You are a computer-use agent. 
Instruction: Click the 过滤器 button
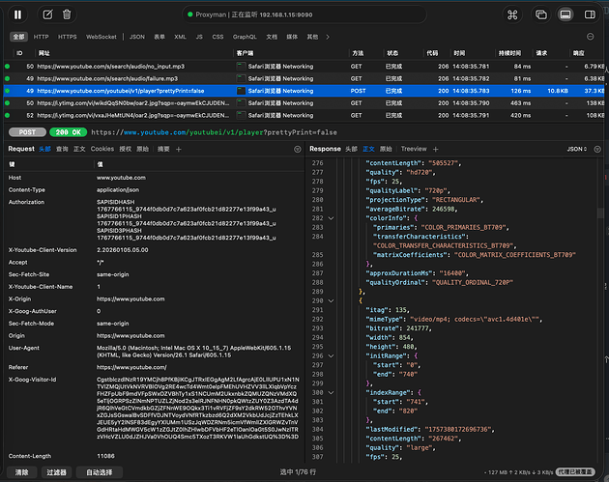click(56, 472)
